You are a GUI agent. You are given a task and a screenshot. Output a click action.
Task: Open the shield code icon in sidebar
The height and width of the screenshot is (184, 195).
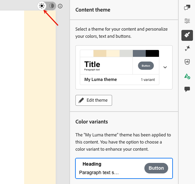(187, 62)
